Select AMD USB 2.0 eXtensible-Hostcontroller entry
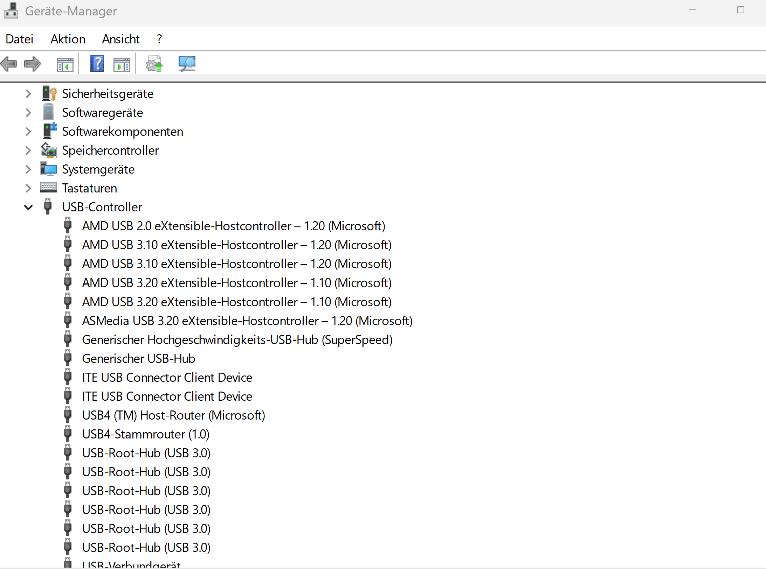Viewport: 766px width, 569px height. (x=234, y=226)
